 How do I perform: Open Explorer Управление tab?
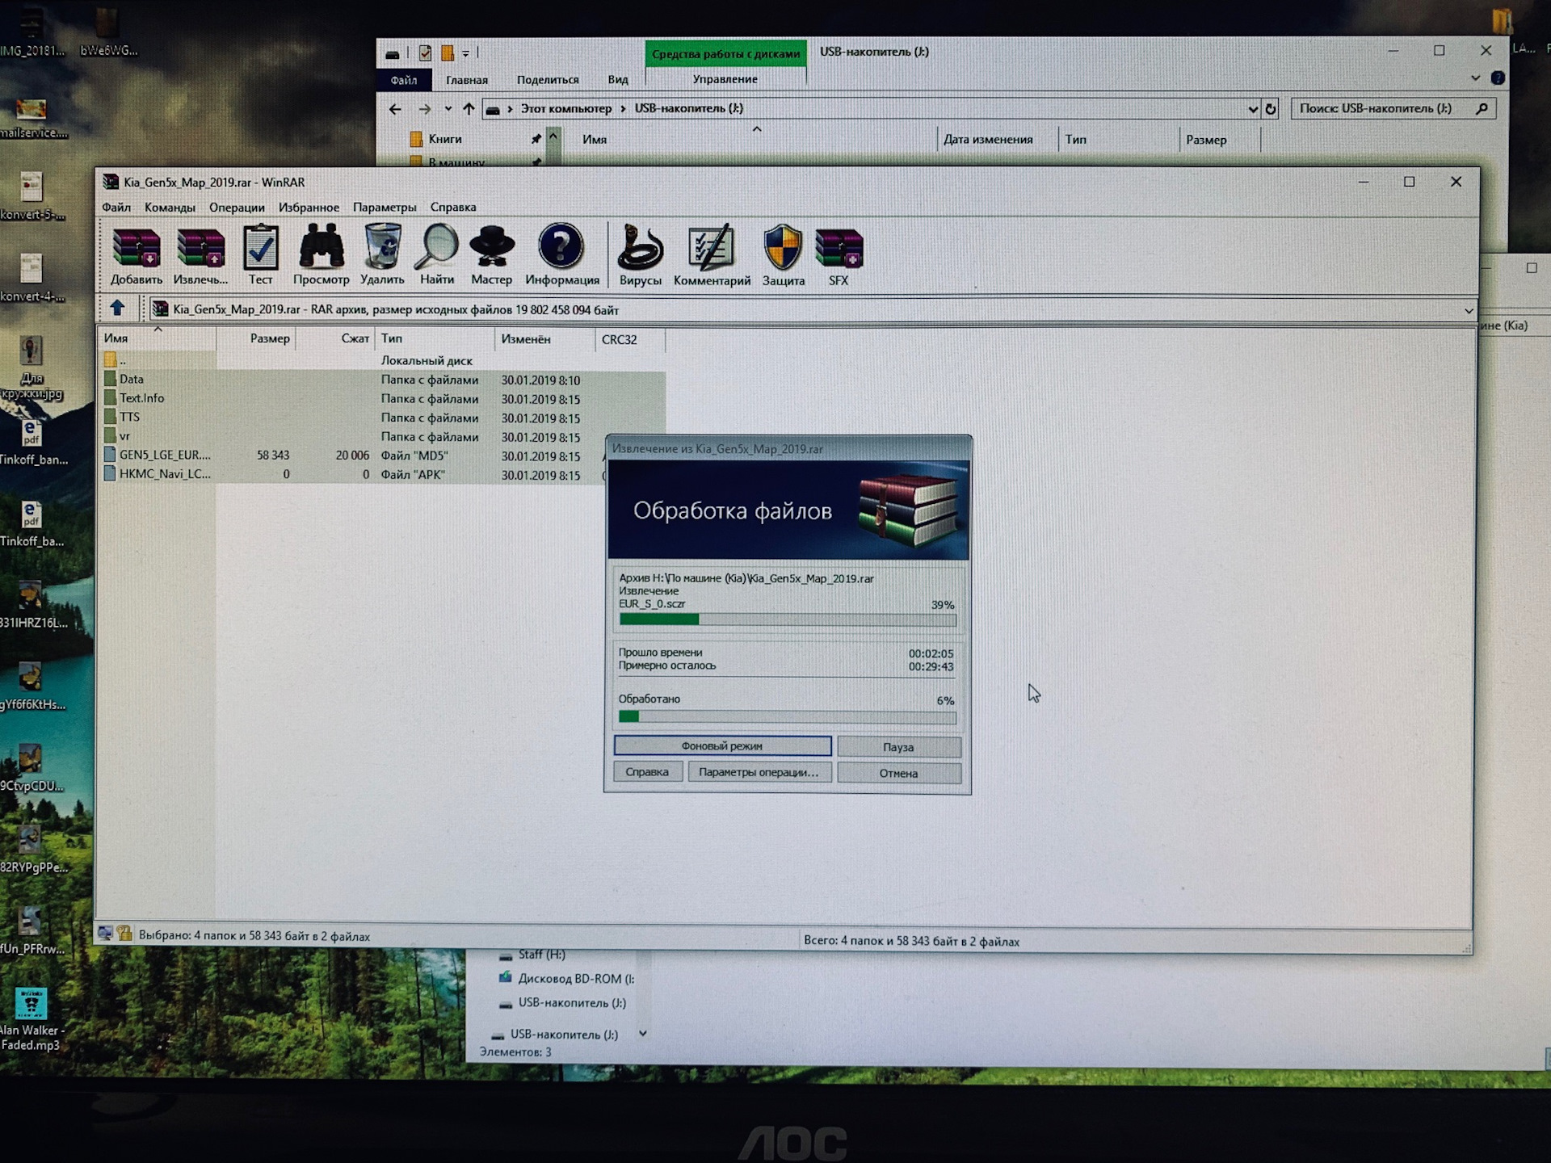click(x=725, y=79)
